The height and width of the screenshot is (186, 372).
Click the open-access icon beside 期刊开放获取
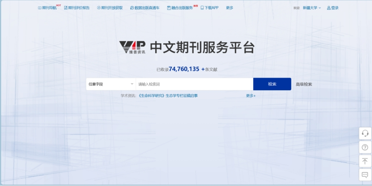click(x=99, y=8)
